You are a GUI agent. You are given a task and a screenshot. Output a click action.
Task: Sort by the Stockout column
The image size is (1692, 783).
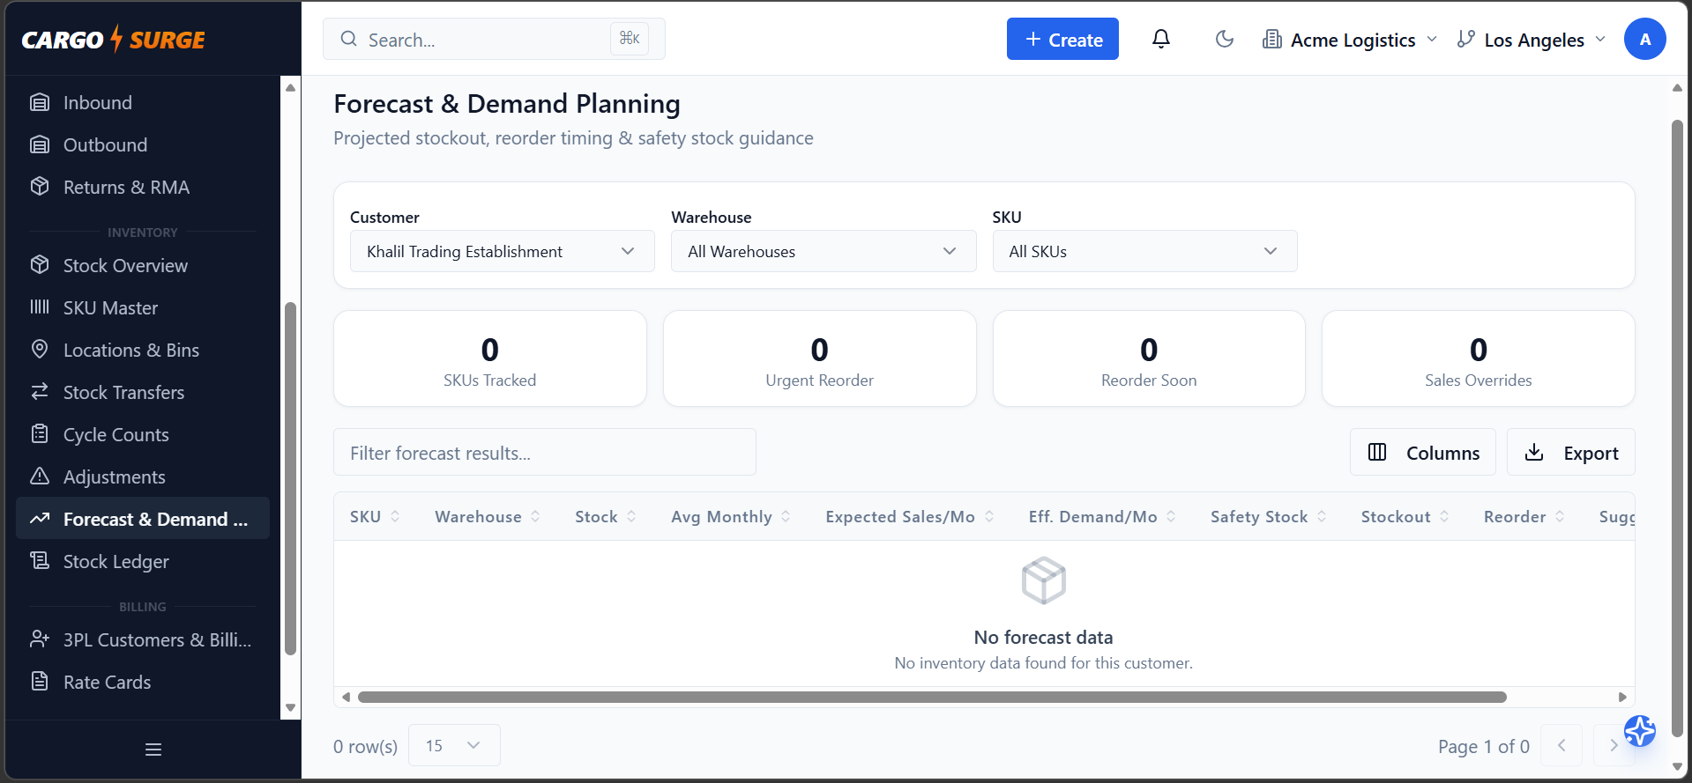(1405, 517)
